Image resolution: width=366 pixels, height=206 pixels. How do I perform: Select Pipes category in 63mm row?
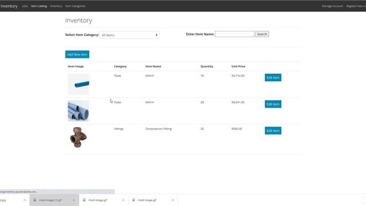click(117, 76)
